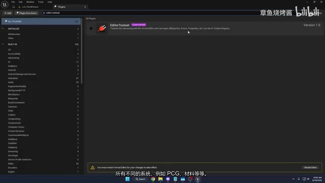Screen dimensions: 325x183
Task: Switch to the Lvl_ThirdPerson tab
Action: [30, 7]
